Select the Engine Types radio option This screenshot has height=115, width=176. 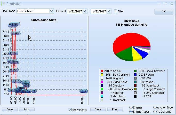point(131,112)
